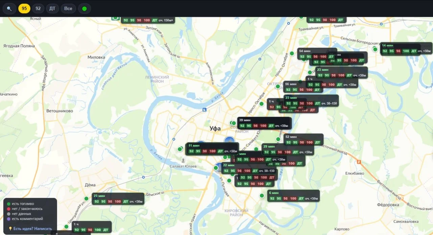Click green station marker next to 14 мин

375,49
